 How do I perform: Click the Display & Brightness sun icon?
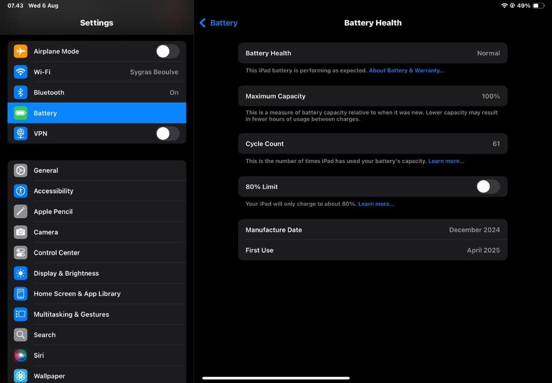(x=20, y=273)
